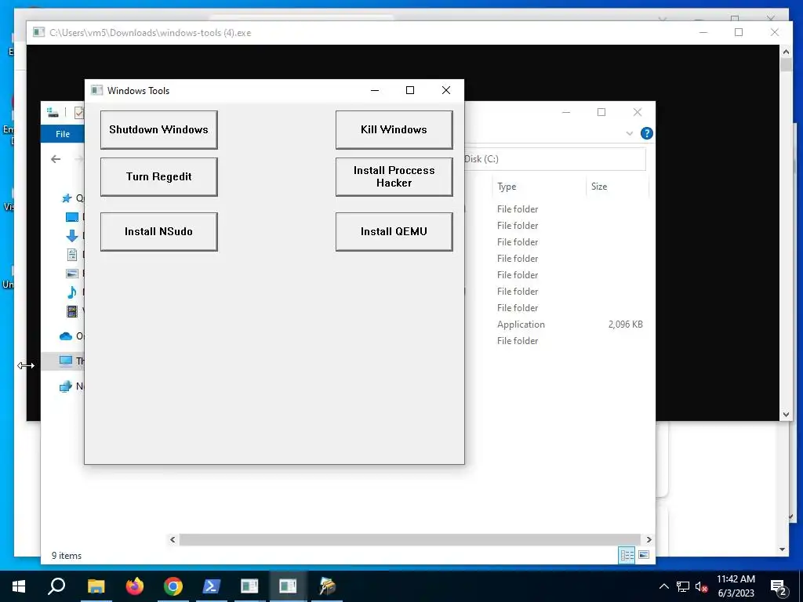Switch to the active Windows Tools taskbar item
The image size is (803, 602).
click(288, 586)
